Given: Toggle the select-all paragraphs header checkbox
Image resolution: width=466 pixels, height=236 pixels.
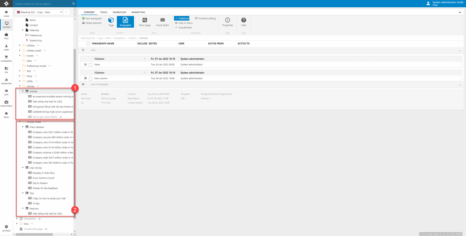Looking at the screenshot, I should [x=88, y=43].
